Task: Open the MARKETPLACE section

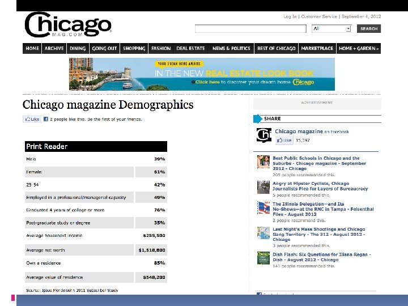Action: [317, 48]
